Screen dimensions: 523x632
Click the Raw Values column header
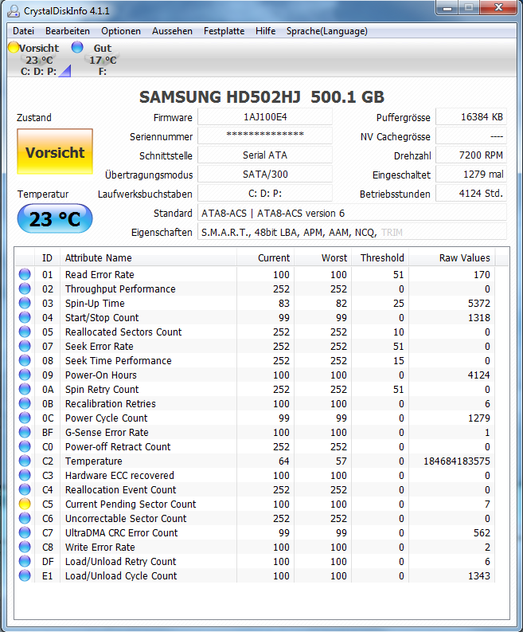(452, 257)
